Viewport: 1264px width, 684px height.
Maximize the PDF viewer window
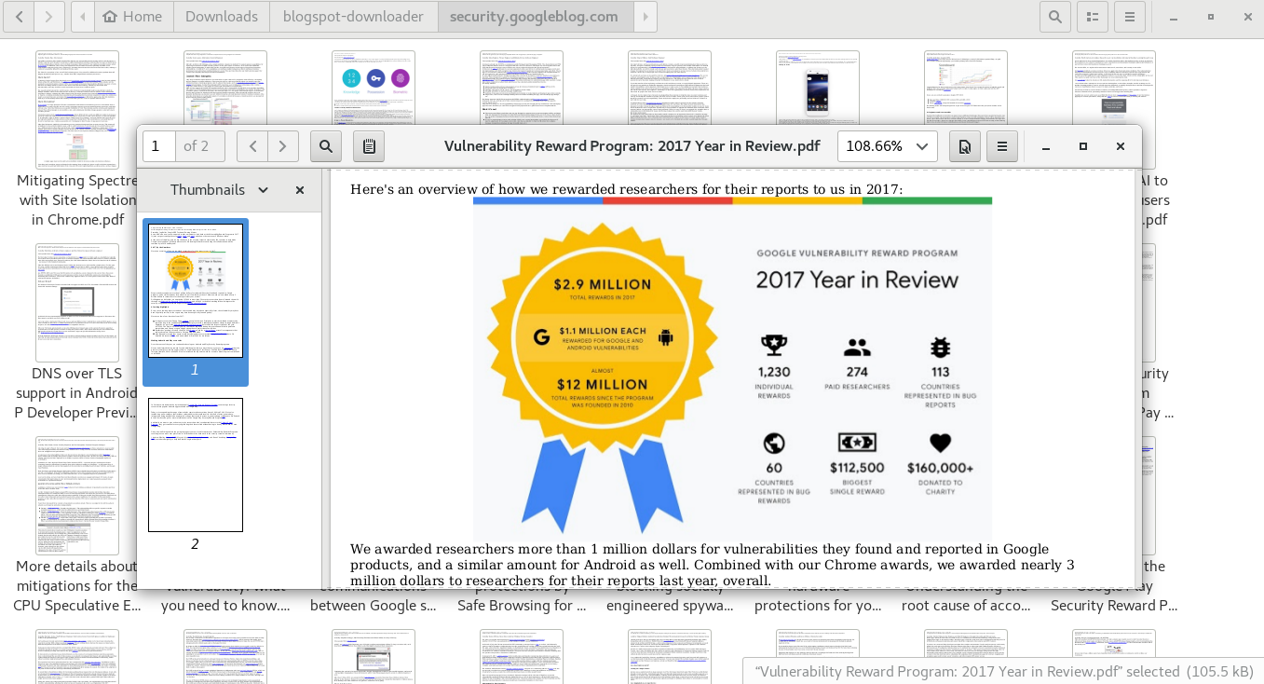pos(1083,146)
